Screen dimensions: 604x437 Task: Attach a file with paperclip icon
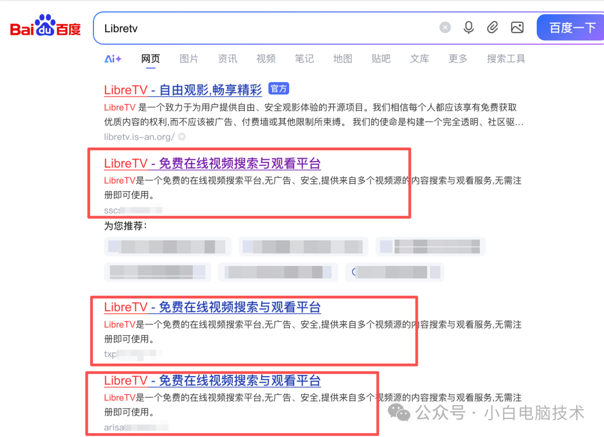coord(492,27)
